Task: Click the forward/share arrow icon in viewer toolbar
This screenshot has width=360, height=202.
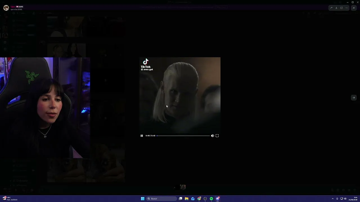Action: coord(331,8)
